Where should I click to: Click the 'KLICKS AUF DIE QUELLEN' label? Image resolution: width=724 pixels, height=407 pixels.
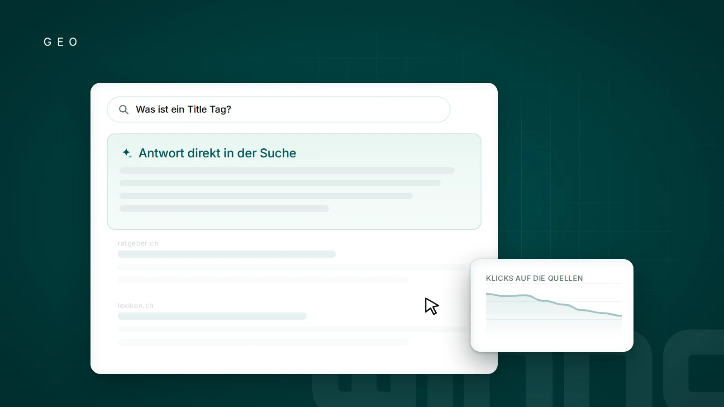(x=534, y=279)
